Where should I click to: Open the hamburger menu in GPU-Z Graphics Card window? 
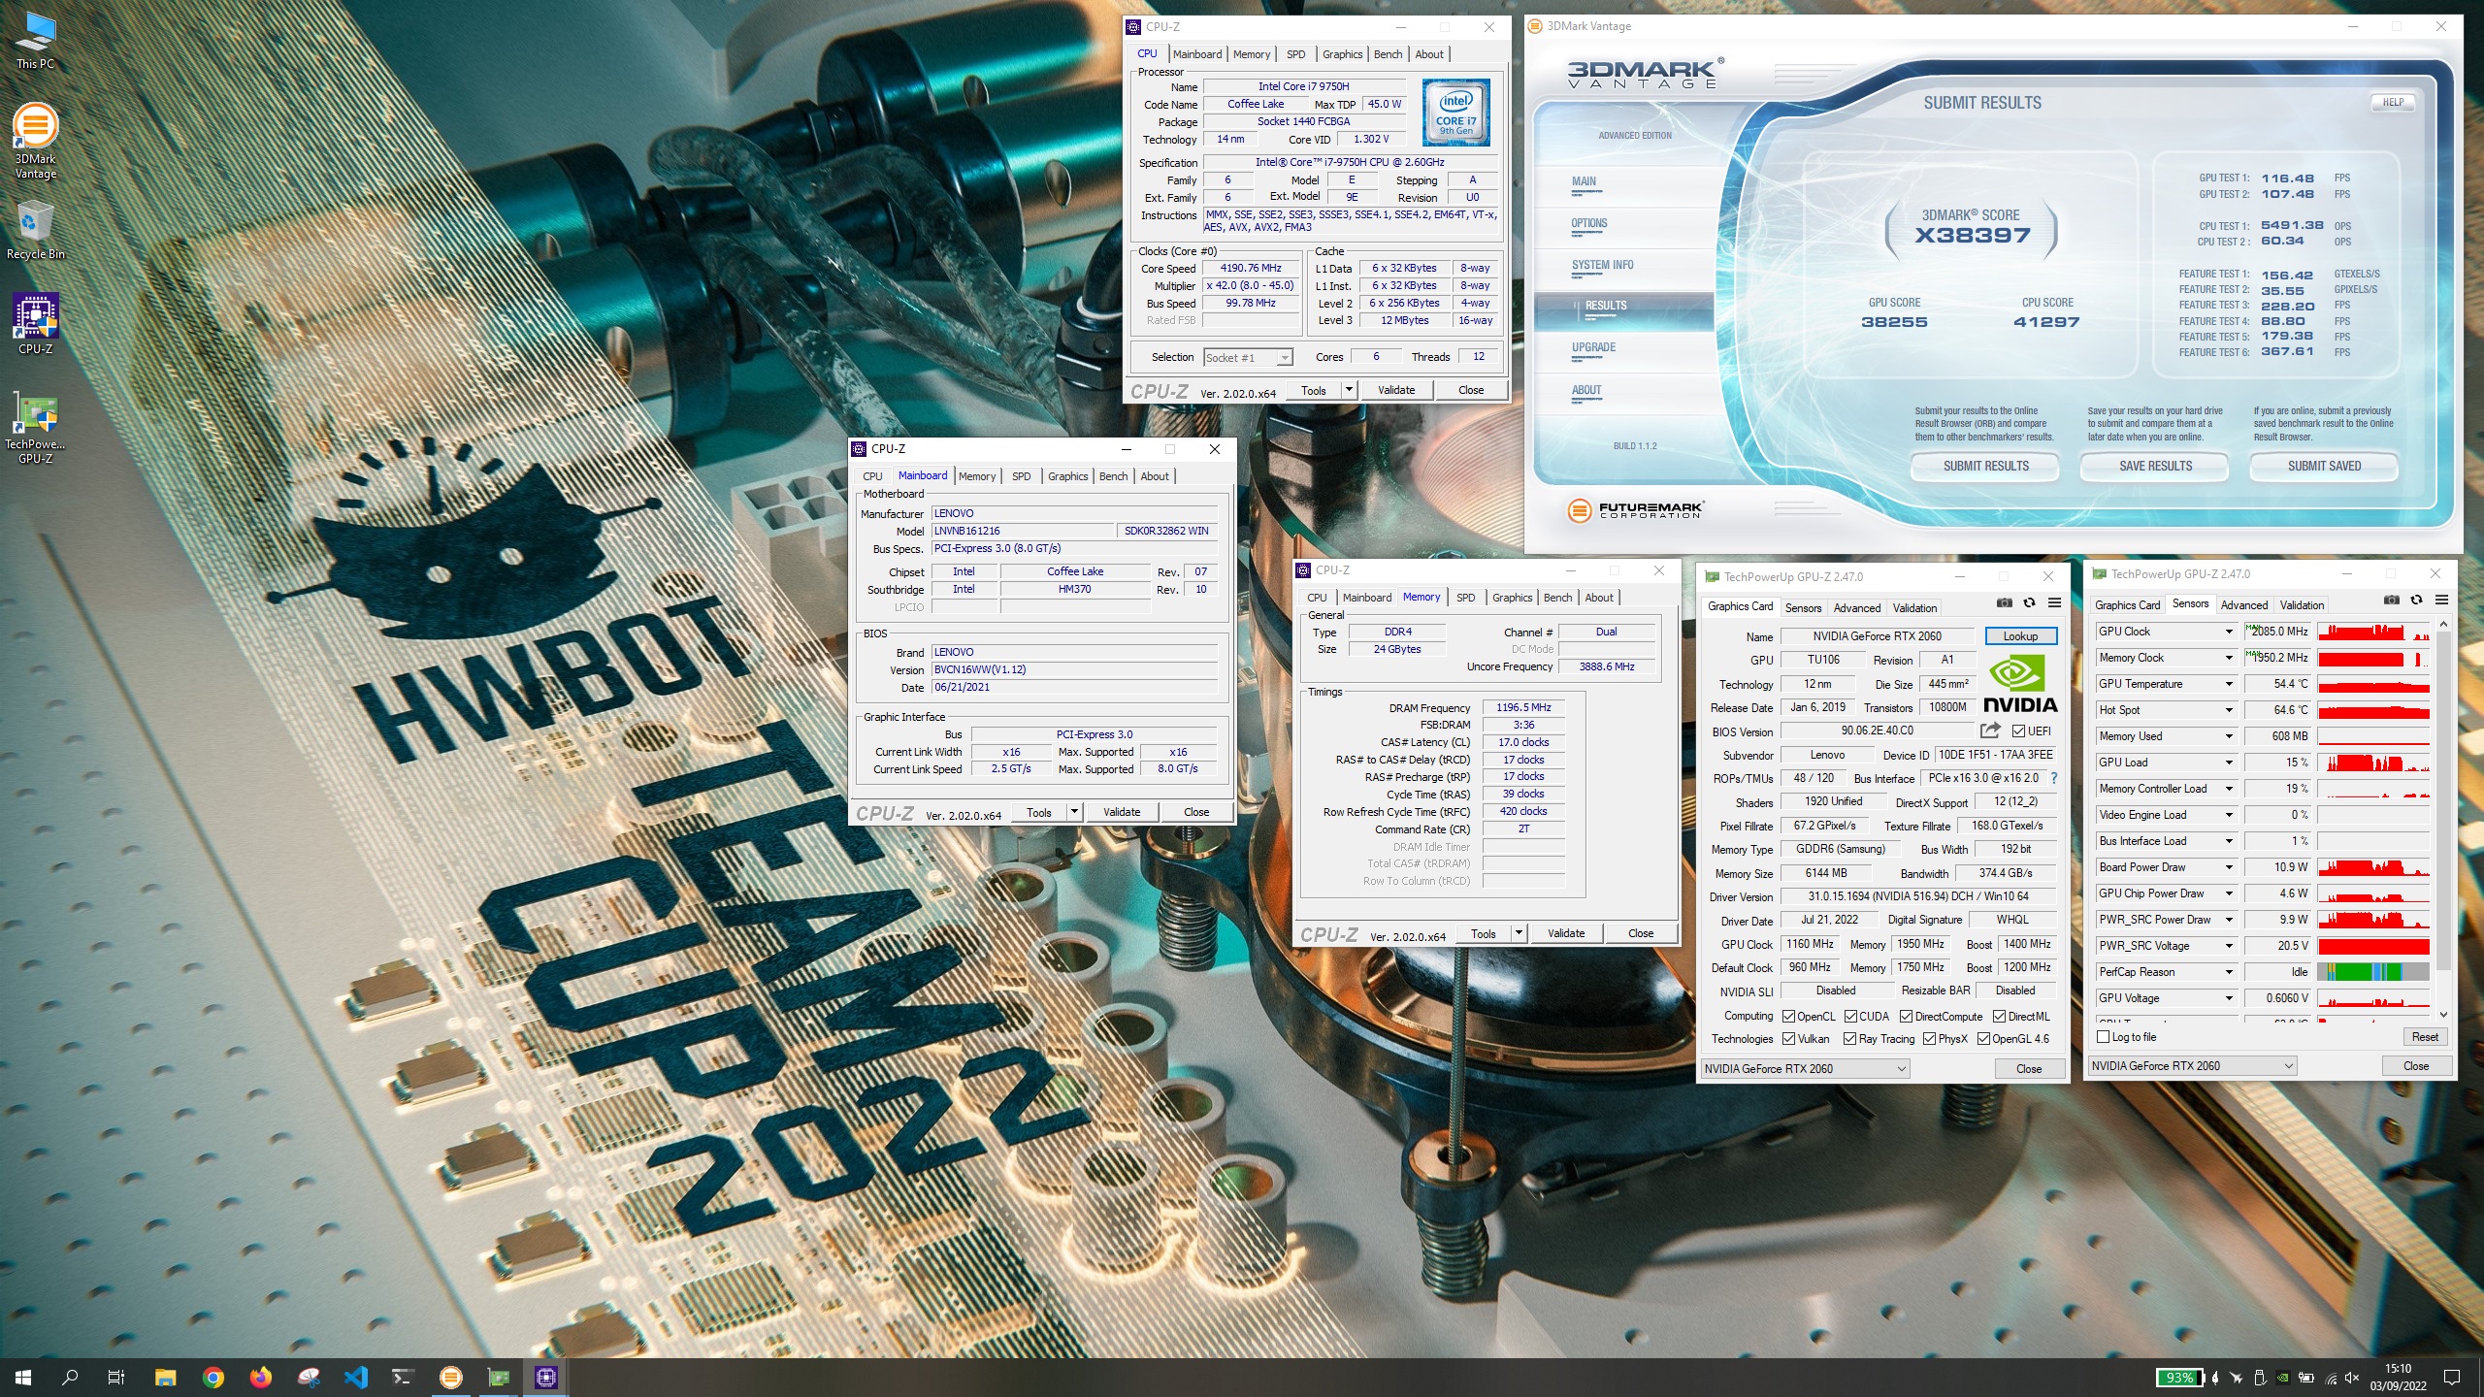click(x=2054, y=603)
